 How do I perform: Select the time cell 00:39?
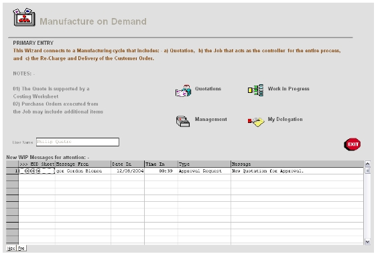click(161, 171)
